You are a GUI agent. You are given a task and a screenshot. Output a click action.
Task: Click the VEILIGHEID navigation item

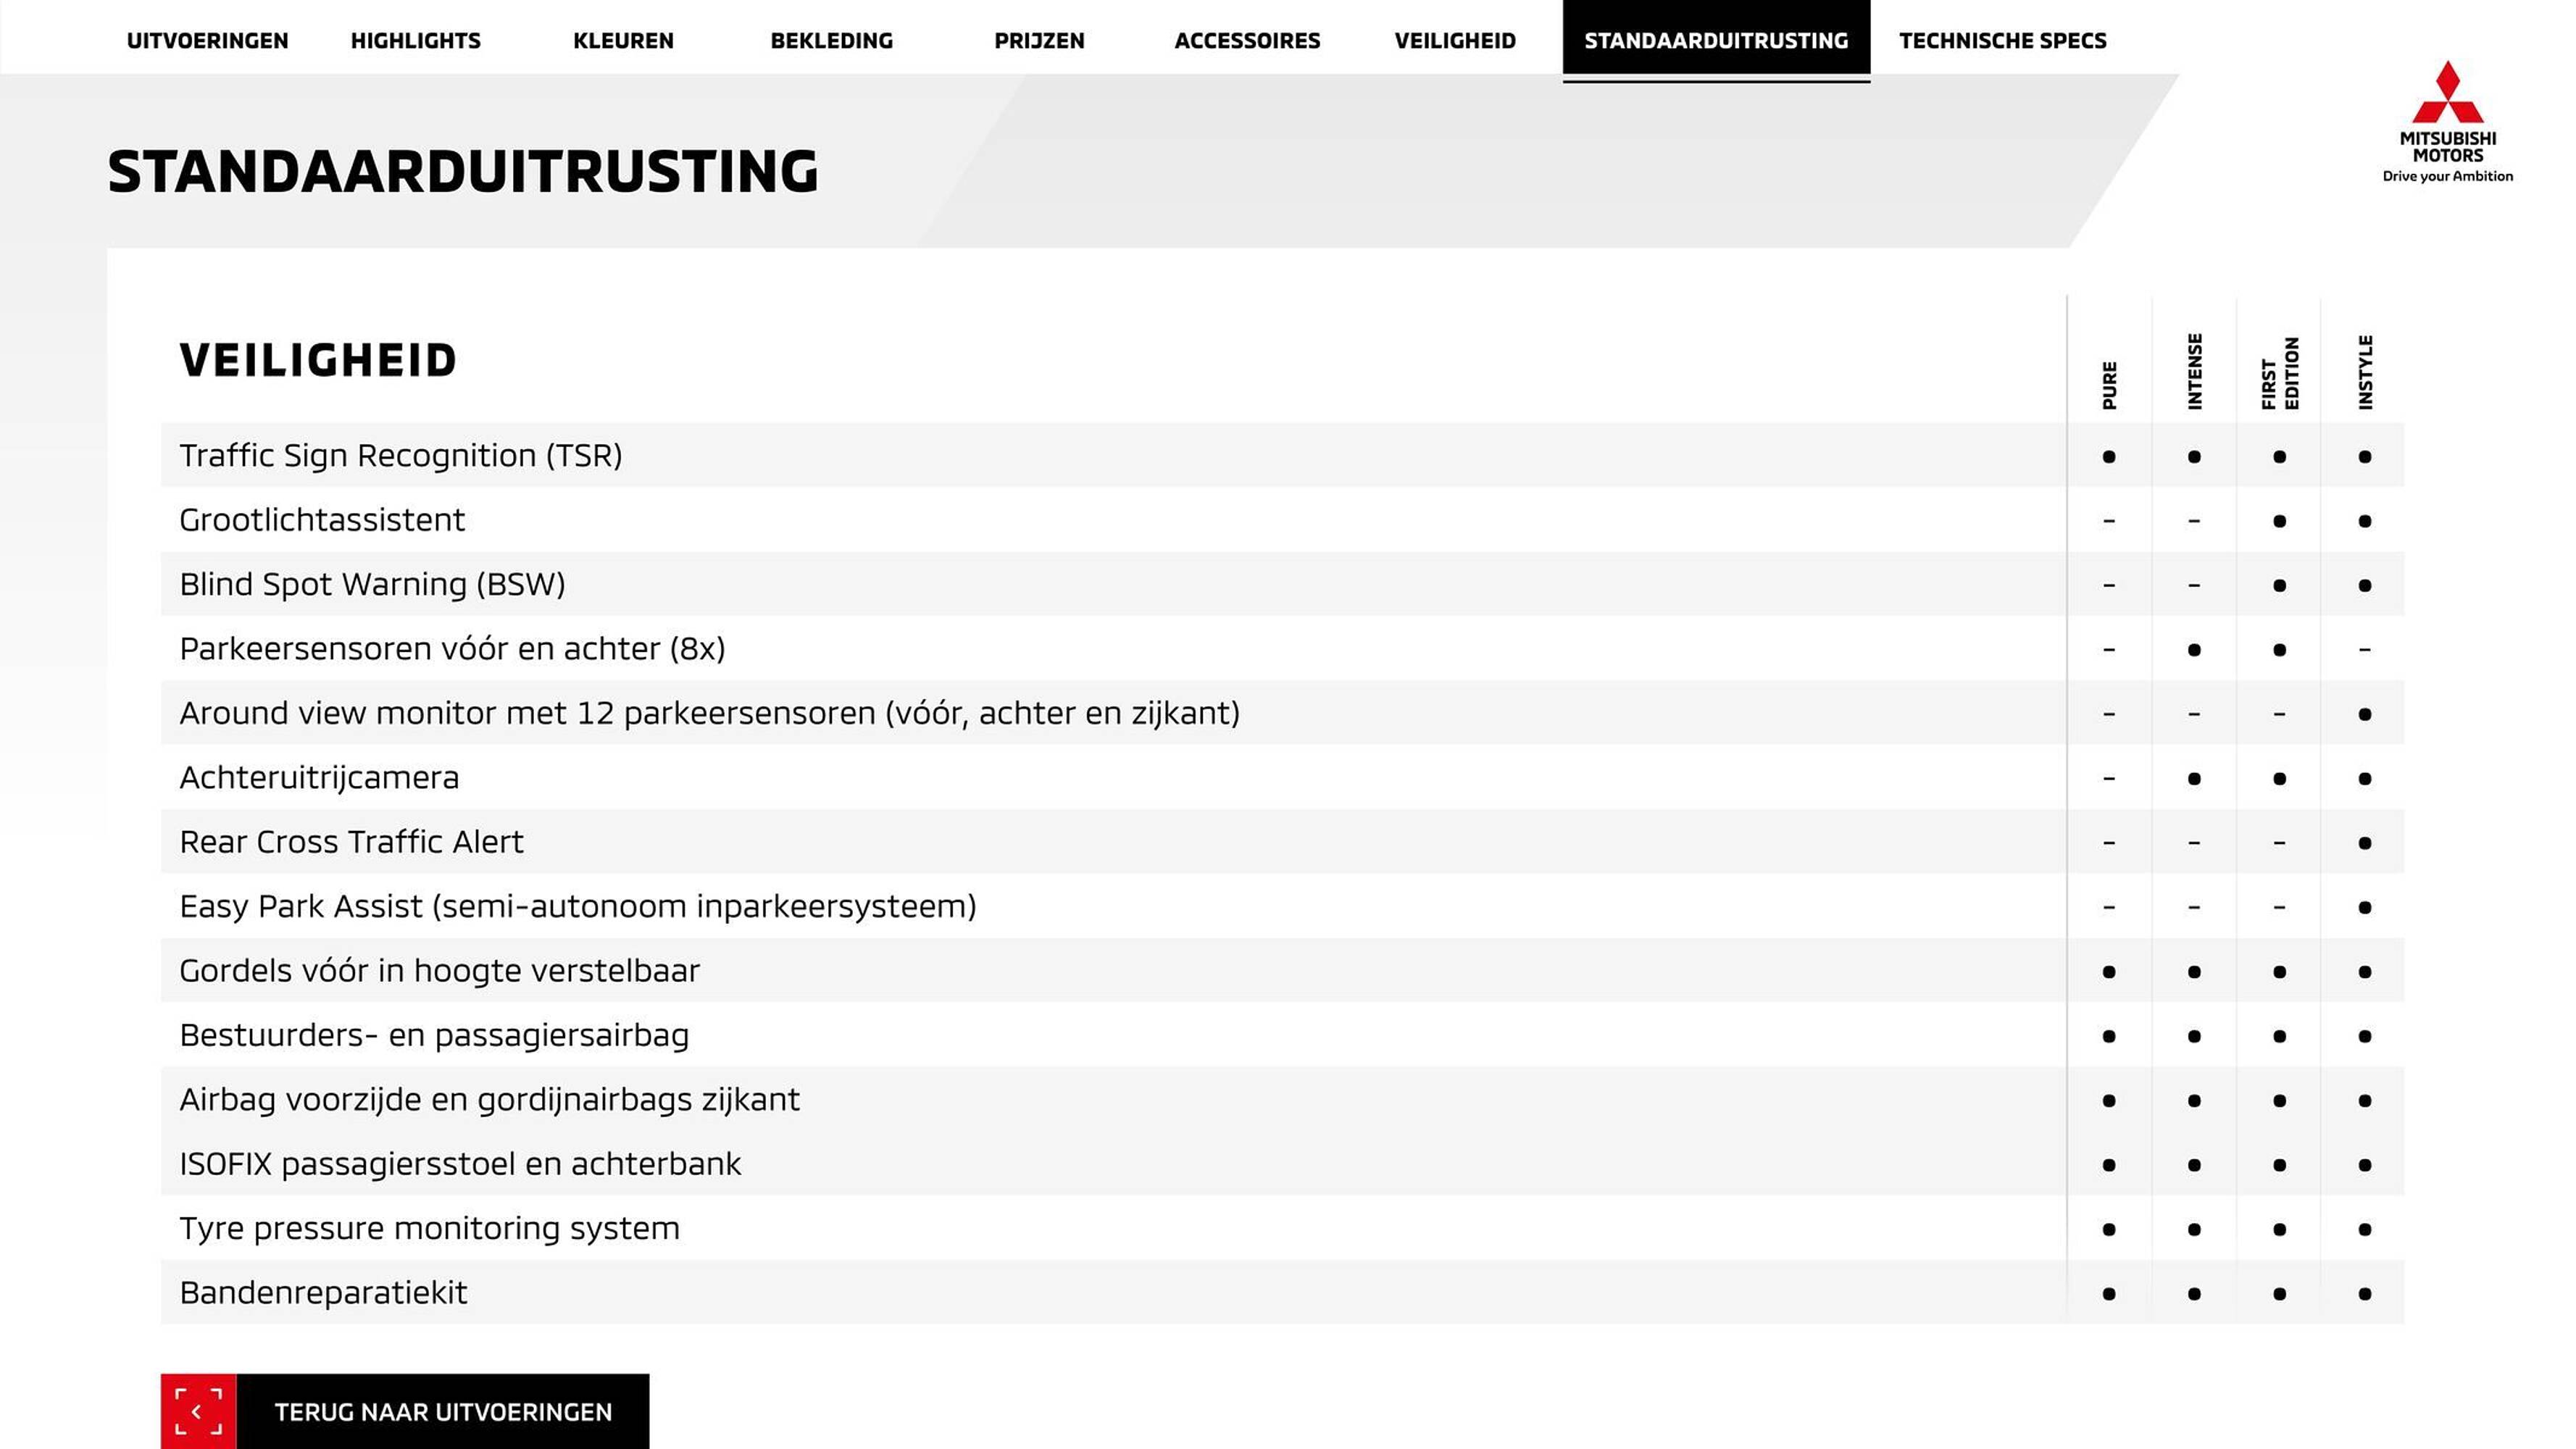(1454, 39)
